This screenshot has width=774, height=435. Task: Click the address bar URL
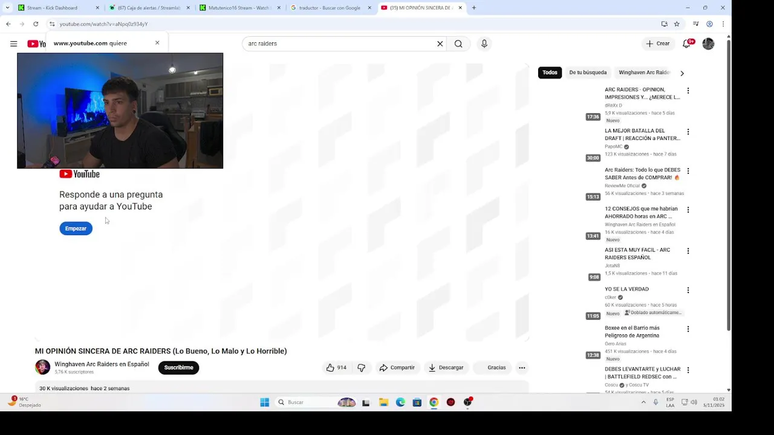[x=103, y=24]
